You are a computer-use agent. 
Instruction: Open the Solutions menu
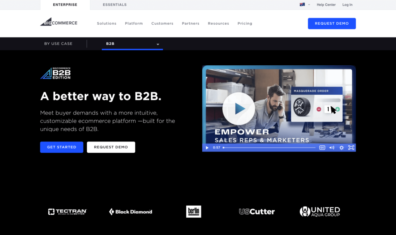(x=107, y=24)
